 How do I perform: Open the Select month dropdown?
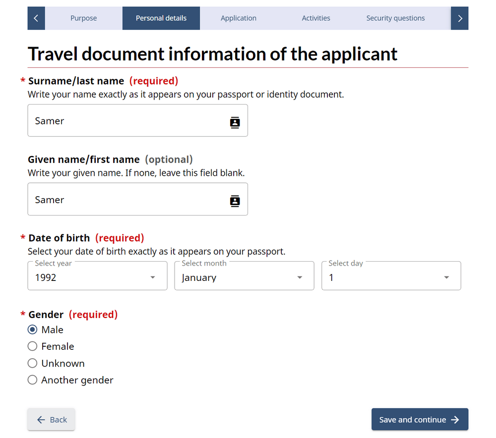click(x=244, y=277)
